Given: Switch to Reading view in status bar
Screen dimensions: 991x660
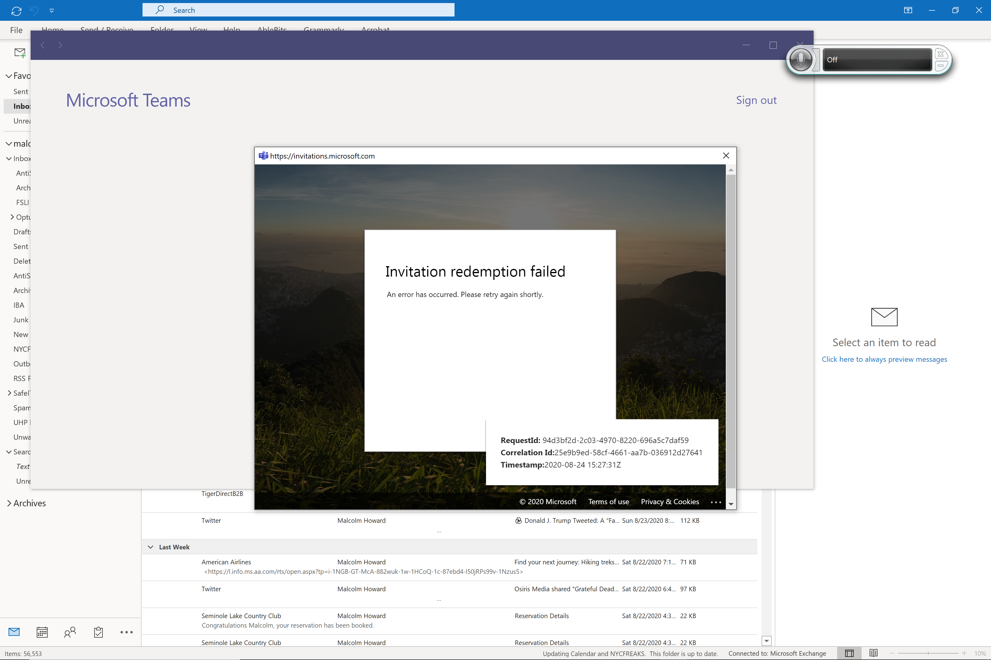Looking at the screenshot, I should 873,653.
